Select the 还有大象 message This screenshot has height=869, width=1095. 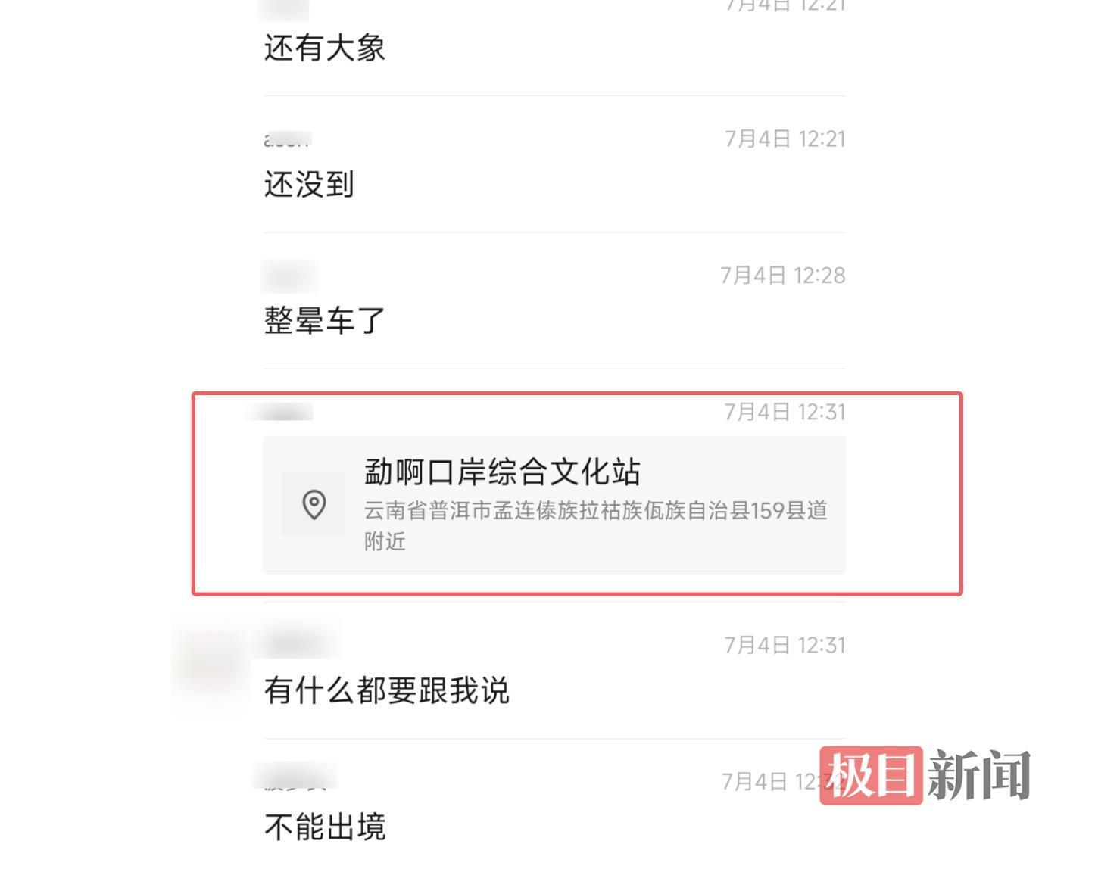[x=325, y=48]
